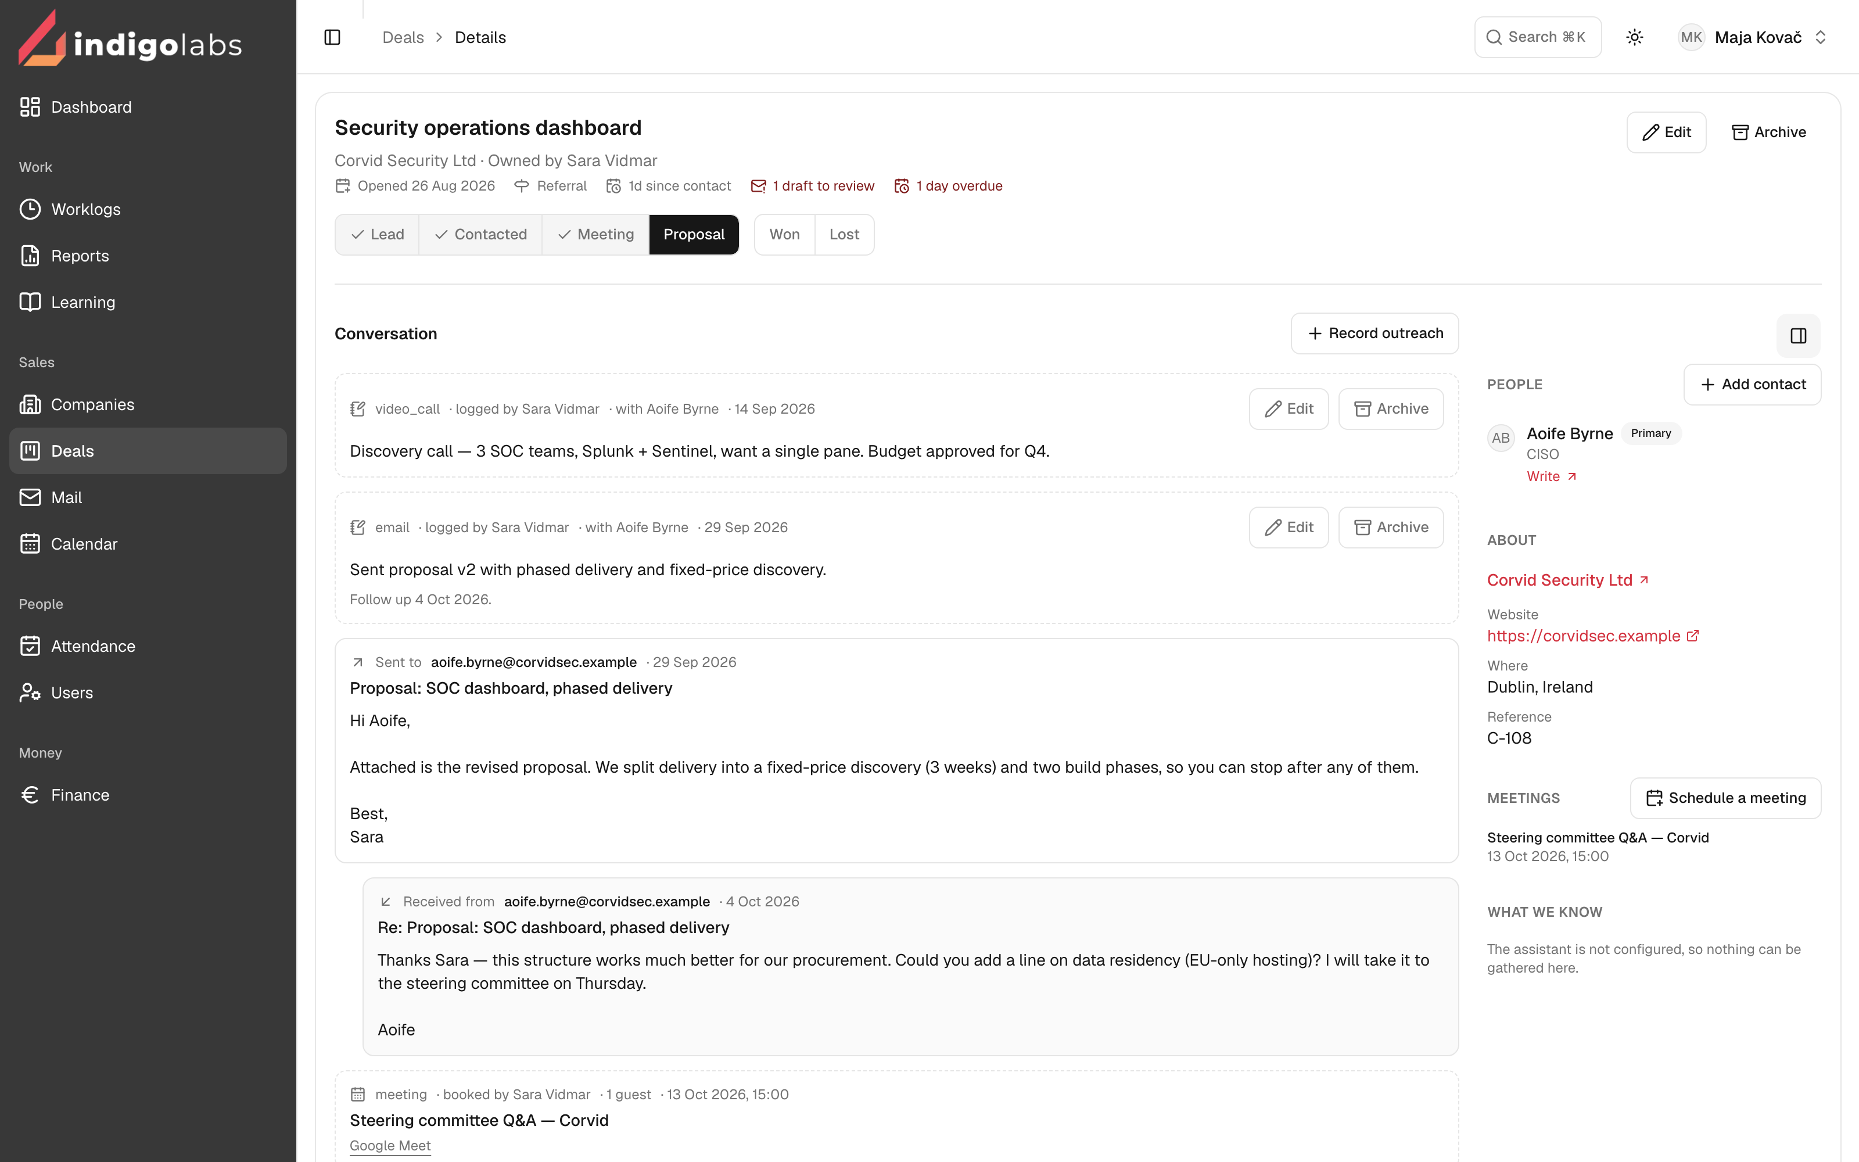Open Companies in the Sales group

point(148,404)
